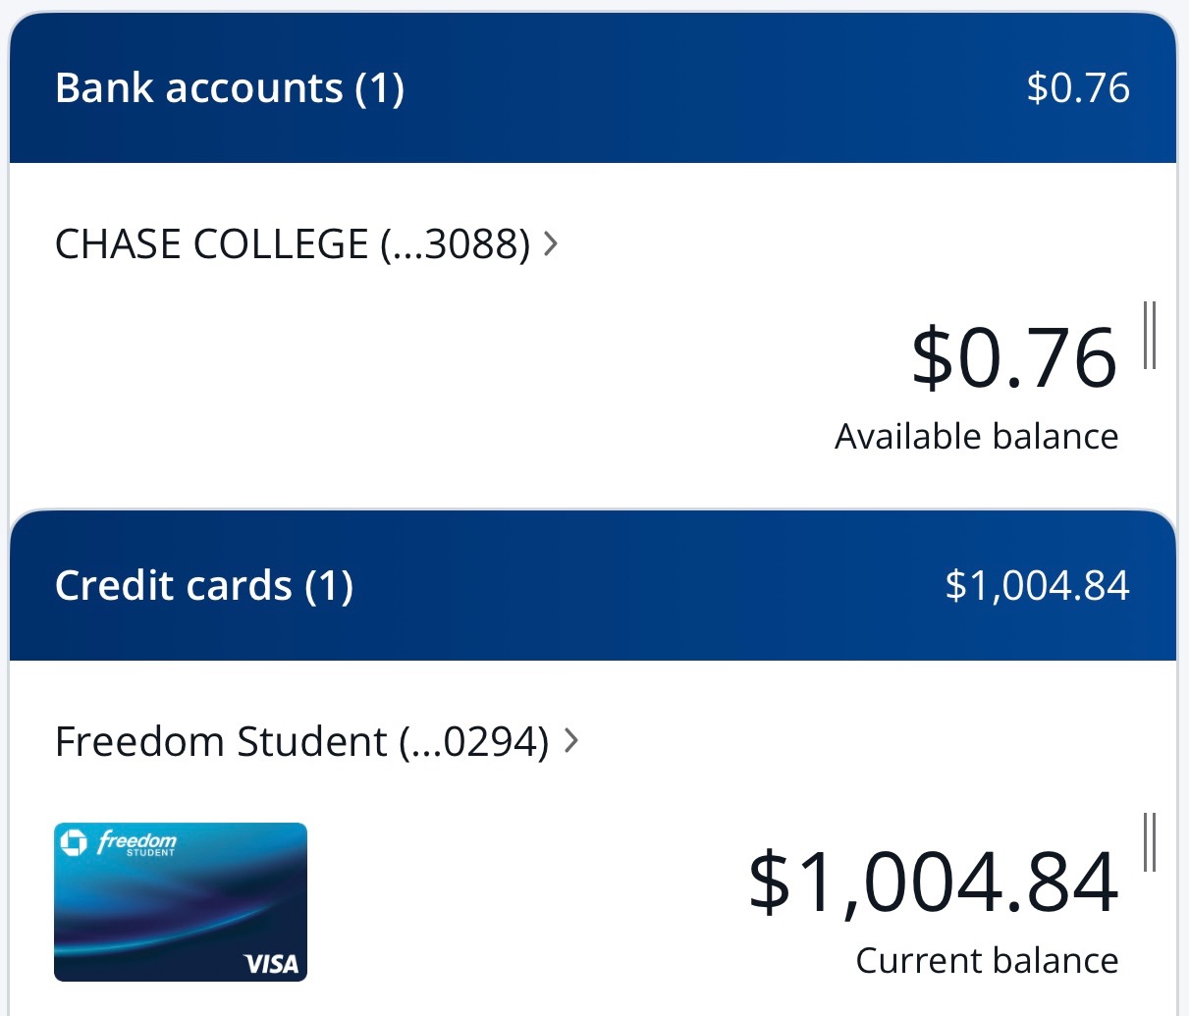Click the large $1,004.84 current balance amount

(x=933, y=882)
